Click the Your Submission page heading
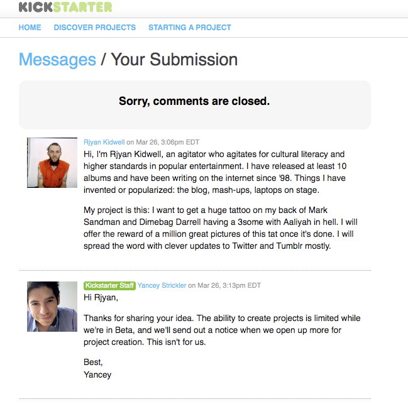 pyautogui.click(x=174, y=60)
